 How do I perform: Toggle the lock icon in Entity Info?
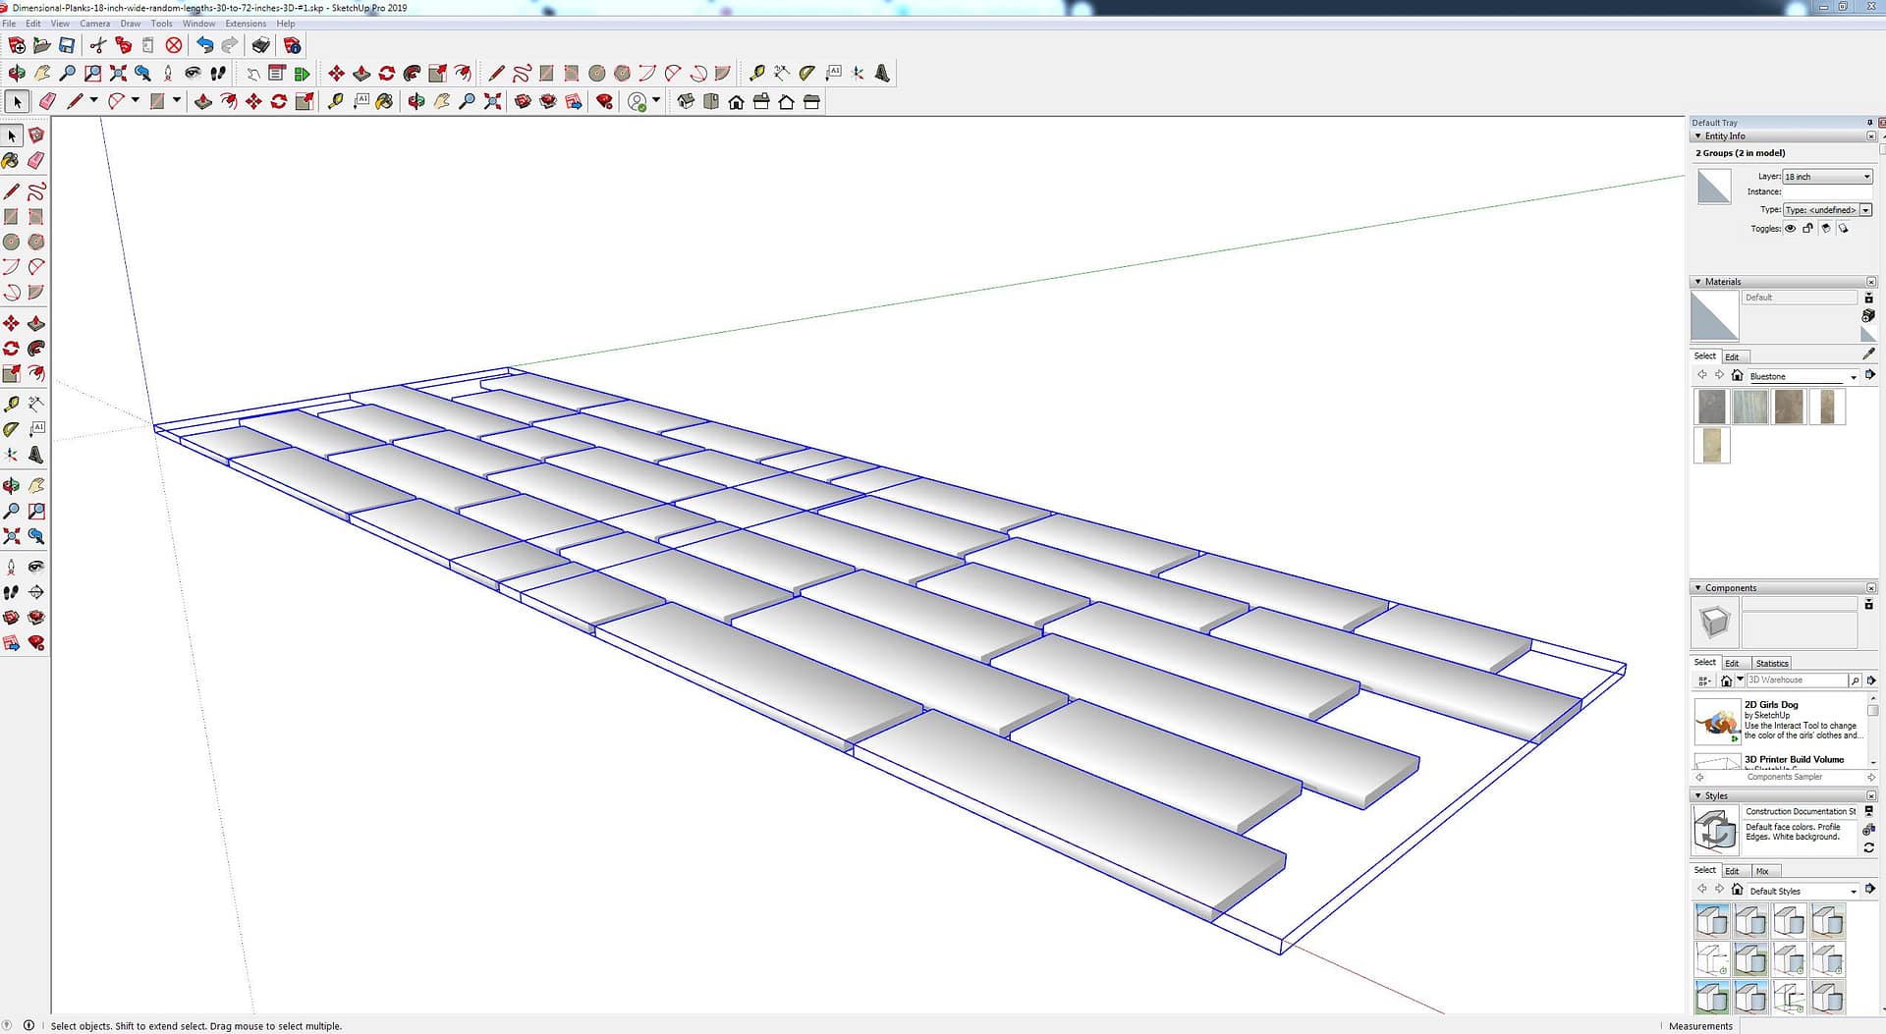coord(1807,229)
